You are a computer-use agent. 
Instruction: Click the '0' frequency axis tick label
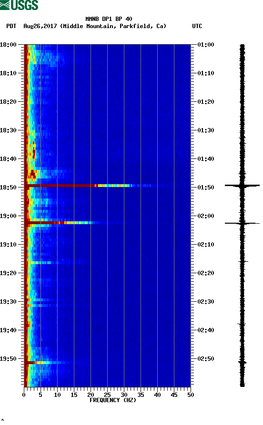(x=24, y=395)
